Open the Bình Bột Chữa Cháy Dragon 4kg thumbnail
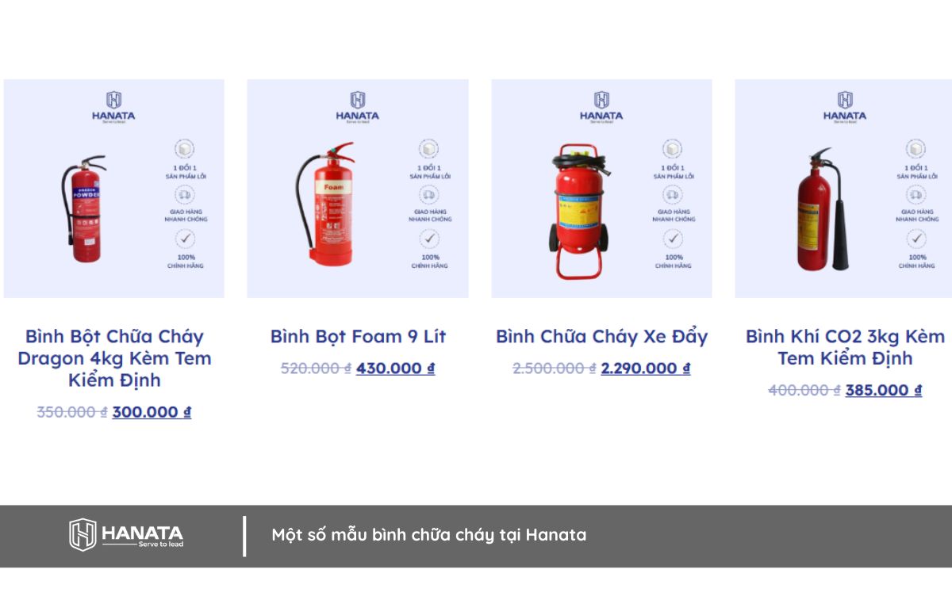Image resolution: width=952 pixels, height=596 pixels. 114,189
